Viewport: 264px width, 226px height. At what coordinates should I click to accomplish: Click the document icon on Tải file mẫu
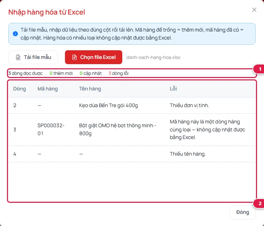click(x=18, y=57)
